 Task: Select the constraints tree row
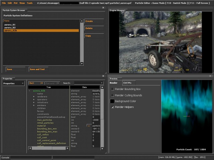point(43,114)
